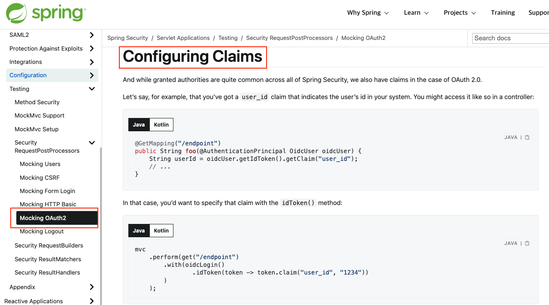The image size is (549, 305).
Task: Expand the Appendix section chevron
Action: (x=92, y=287)
